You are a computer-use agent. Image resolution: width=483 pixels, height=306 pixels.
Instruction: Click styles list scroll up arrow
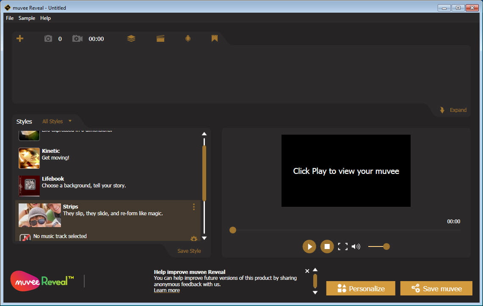pyautogui.click(x=204, y=134)
